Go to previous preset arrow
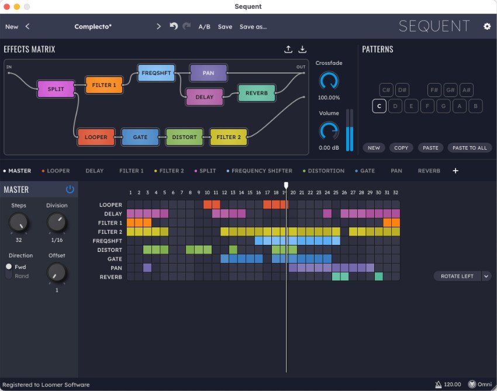The height and width of the screenshot is (391, 497). tap(27, 27)
